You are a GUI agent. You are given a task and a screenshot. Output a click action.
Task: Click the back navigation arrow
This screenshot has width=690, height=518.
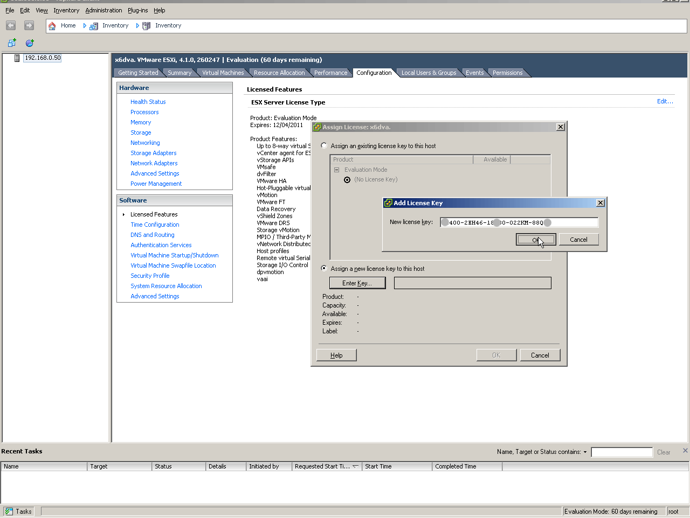11,25
